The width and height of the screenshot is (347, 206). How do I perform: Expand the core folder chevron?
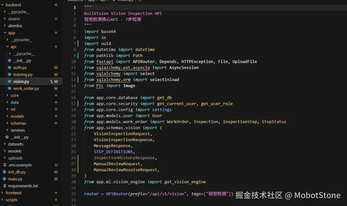tap(7, 95)
